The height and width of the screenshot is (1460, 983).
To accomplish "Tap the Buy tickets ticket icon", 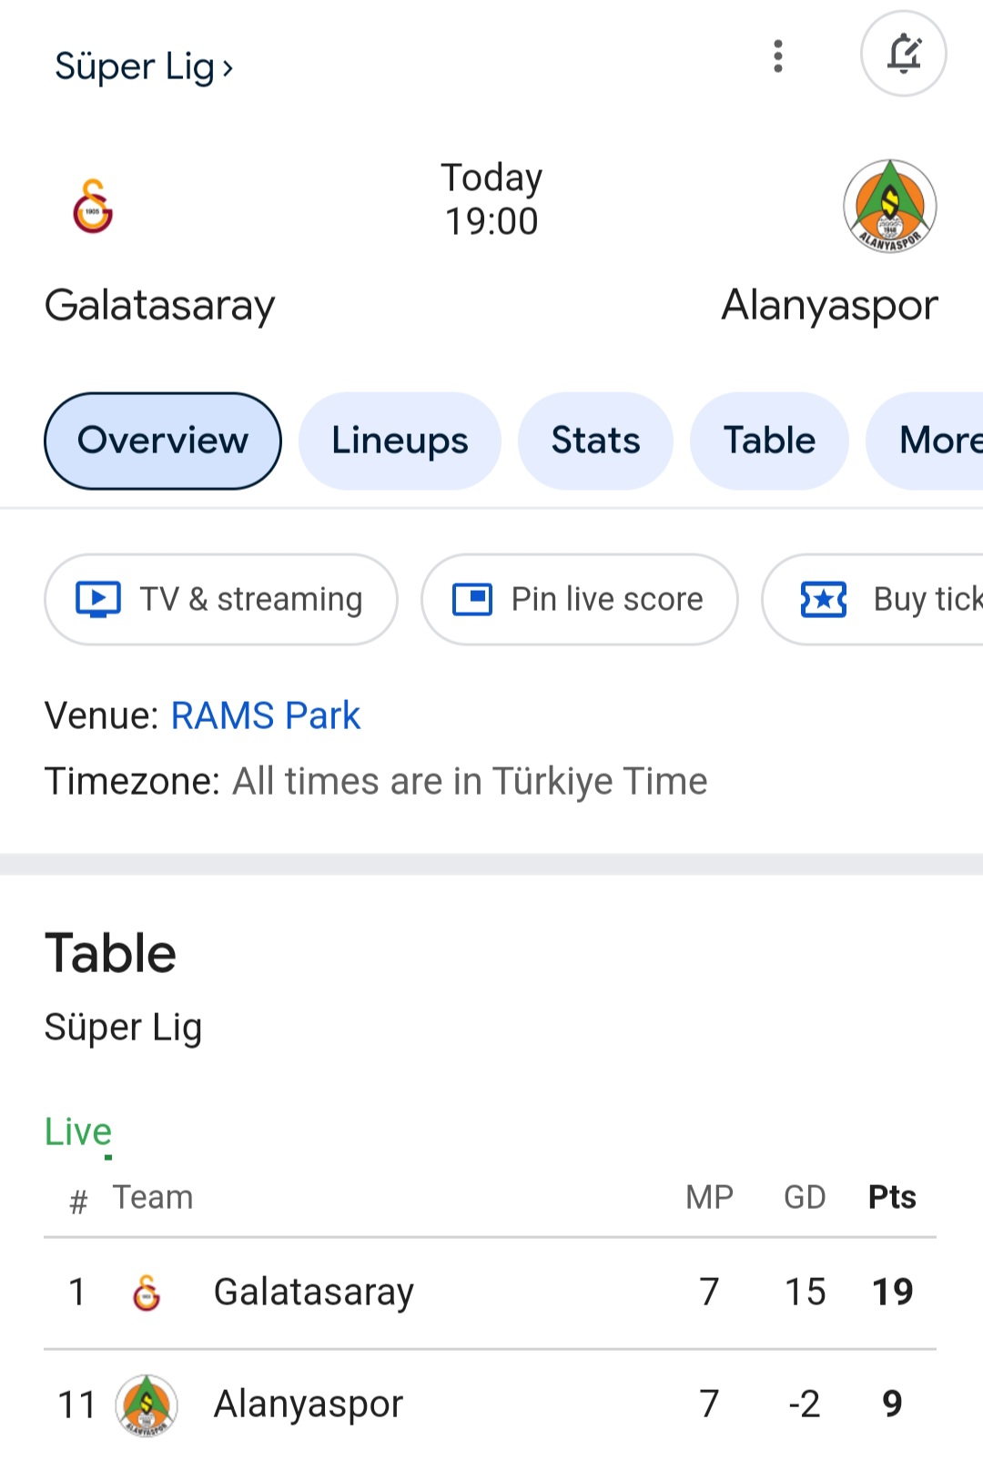I will [x=823, y=599].
